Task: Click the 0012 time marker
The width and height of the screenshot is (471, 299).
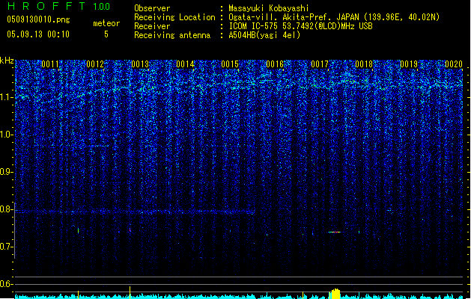Action: (95, 64)
